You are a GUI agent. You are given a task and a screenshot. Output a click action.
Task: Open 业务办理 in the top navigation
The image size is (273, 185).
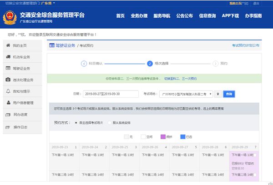(139, 16)
